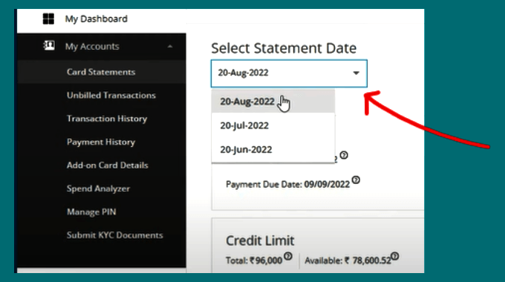
Task: Open Payment History
Action: pyautogui.click(x=102, y=142)
